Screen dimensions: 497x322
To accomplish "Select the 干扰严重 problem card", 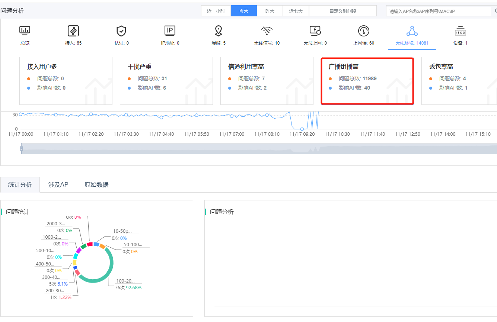I will coord(166,81).
